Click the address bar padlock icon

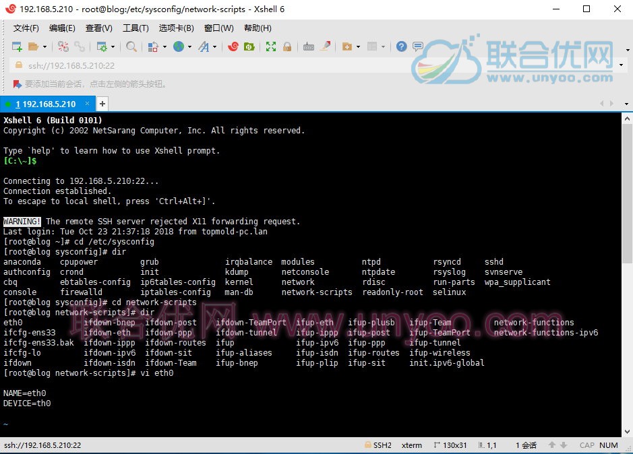(x=19, y=65)
